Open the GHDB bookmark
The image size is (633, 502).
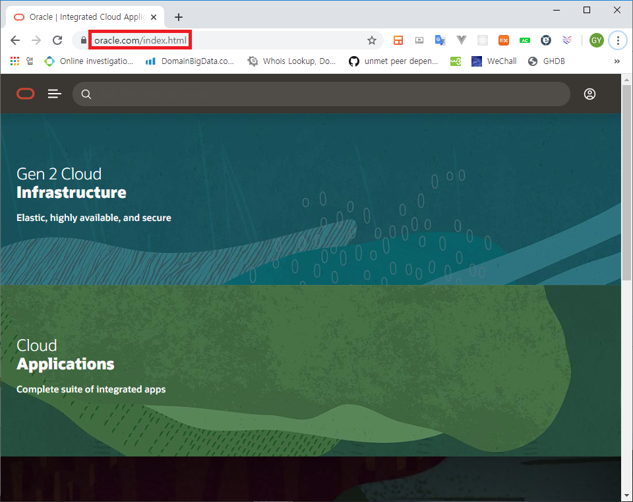click(547, 61)
